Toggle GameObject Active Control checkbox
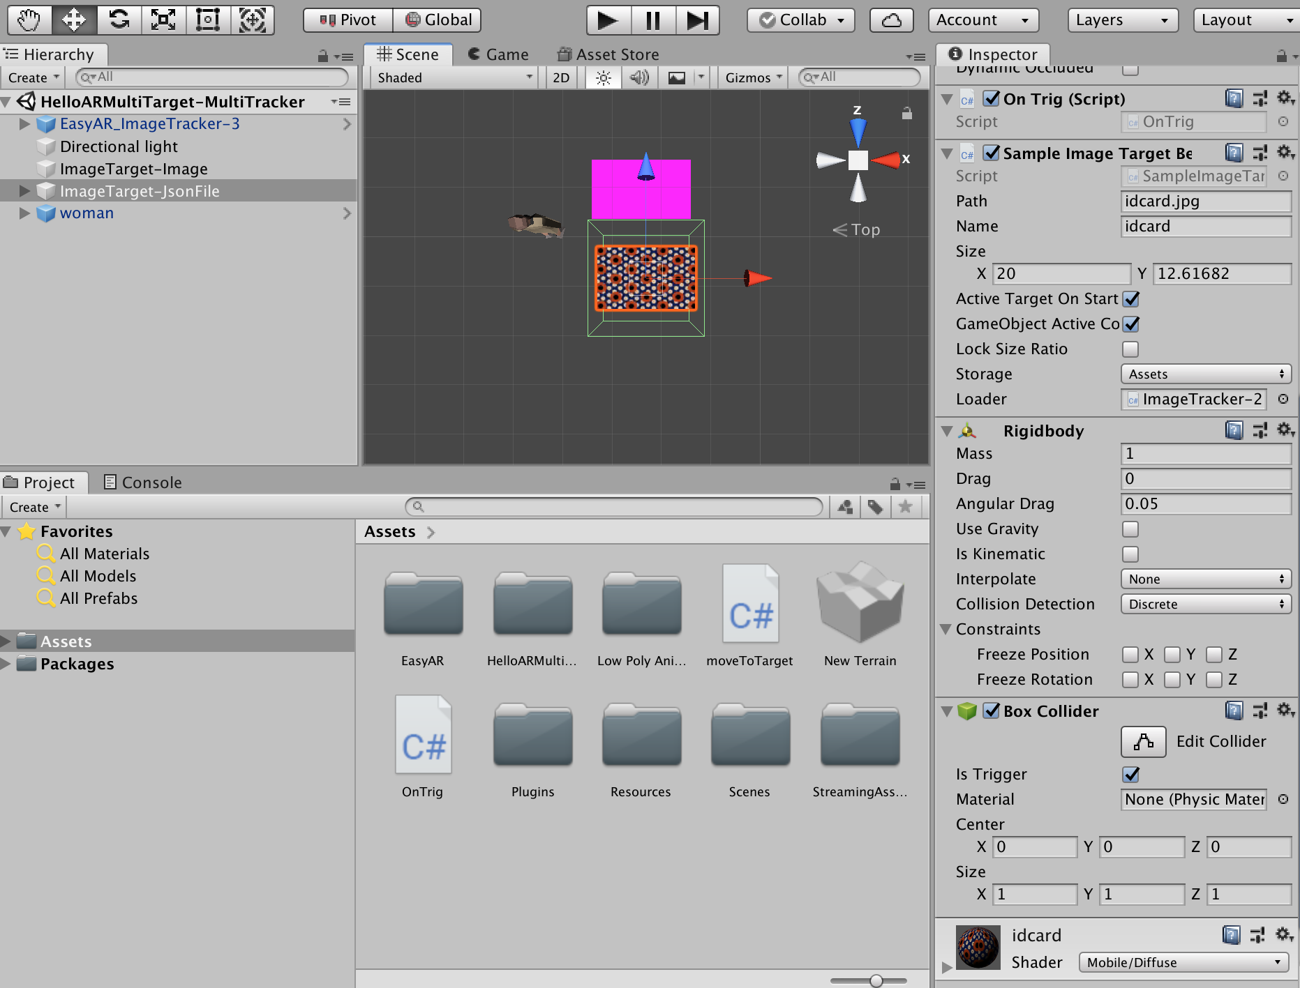 [x=1130, y=324]
